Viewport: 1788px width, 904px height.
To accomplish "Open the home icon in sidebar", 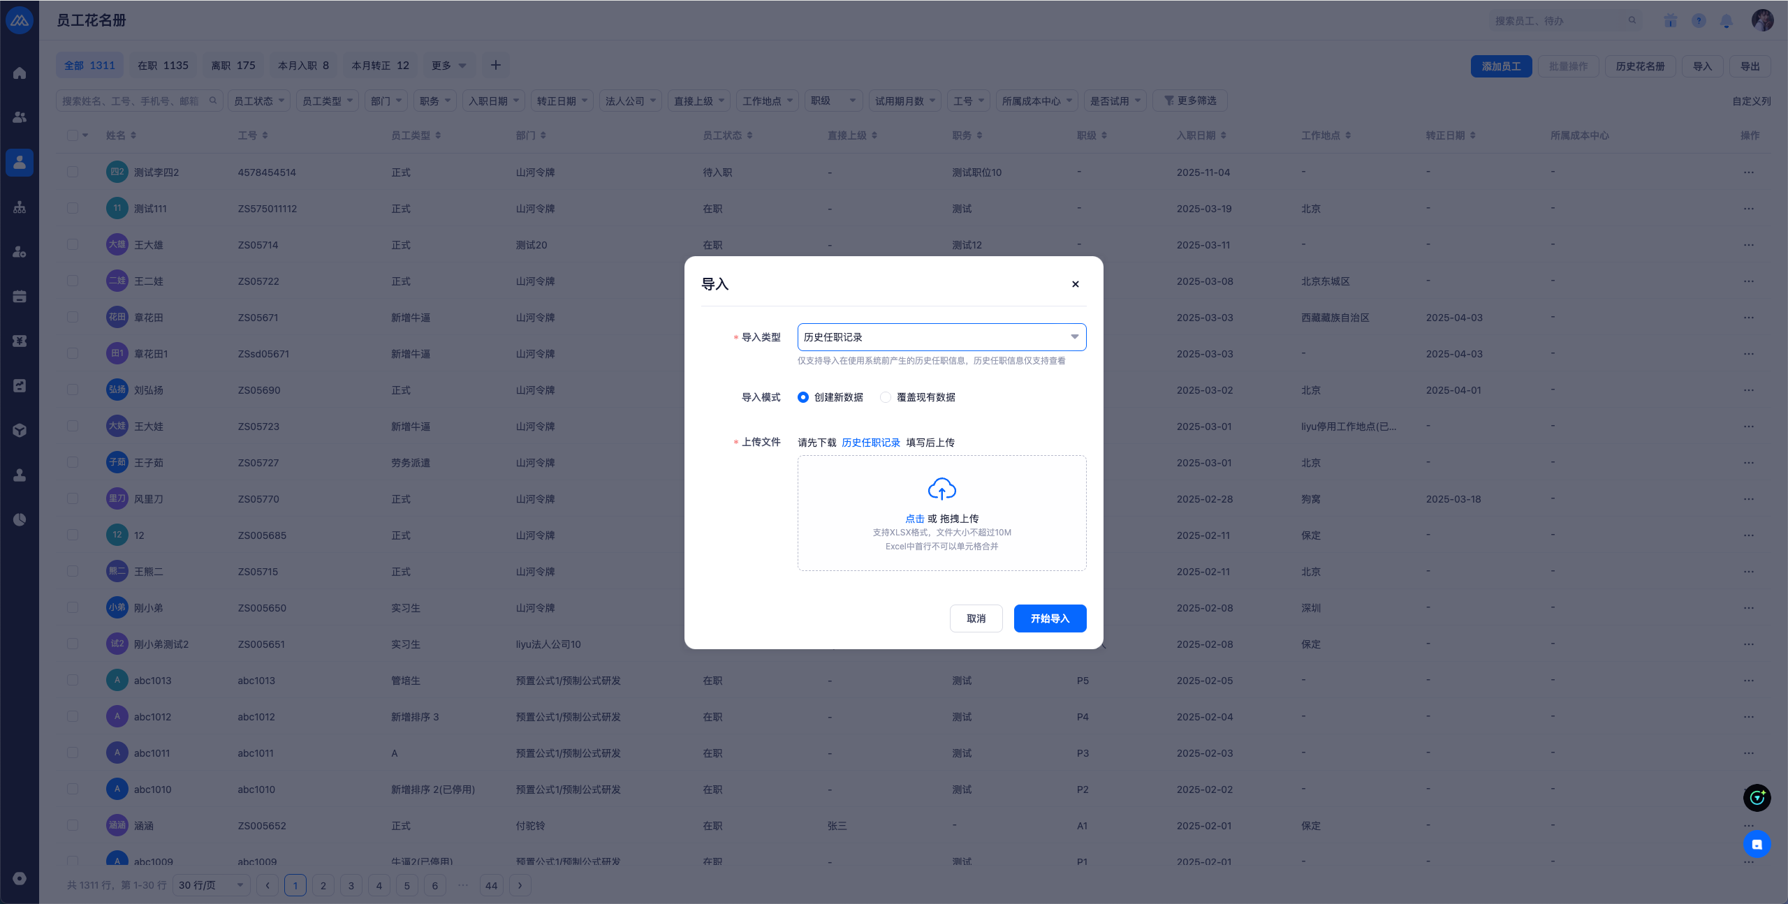I will pyautogui.click(x=20, y=73).
